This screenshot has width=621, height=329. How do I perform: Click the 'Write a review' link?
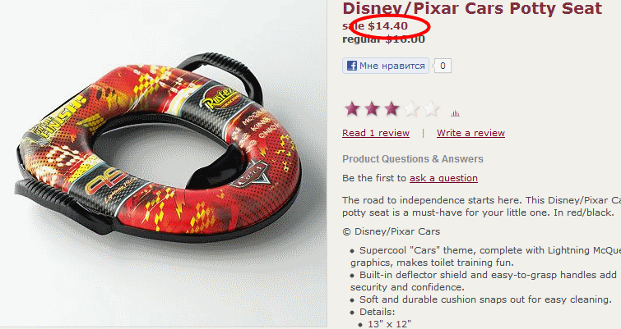(471, 133)
